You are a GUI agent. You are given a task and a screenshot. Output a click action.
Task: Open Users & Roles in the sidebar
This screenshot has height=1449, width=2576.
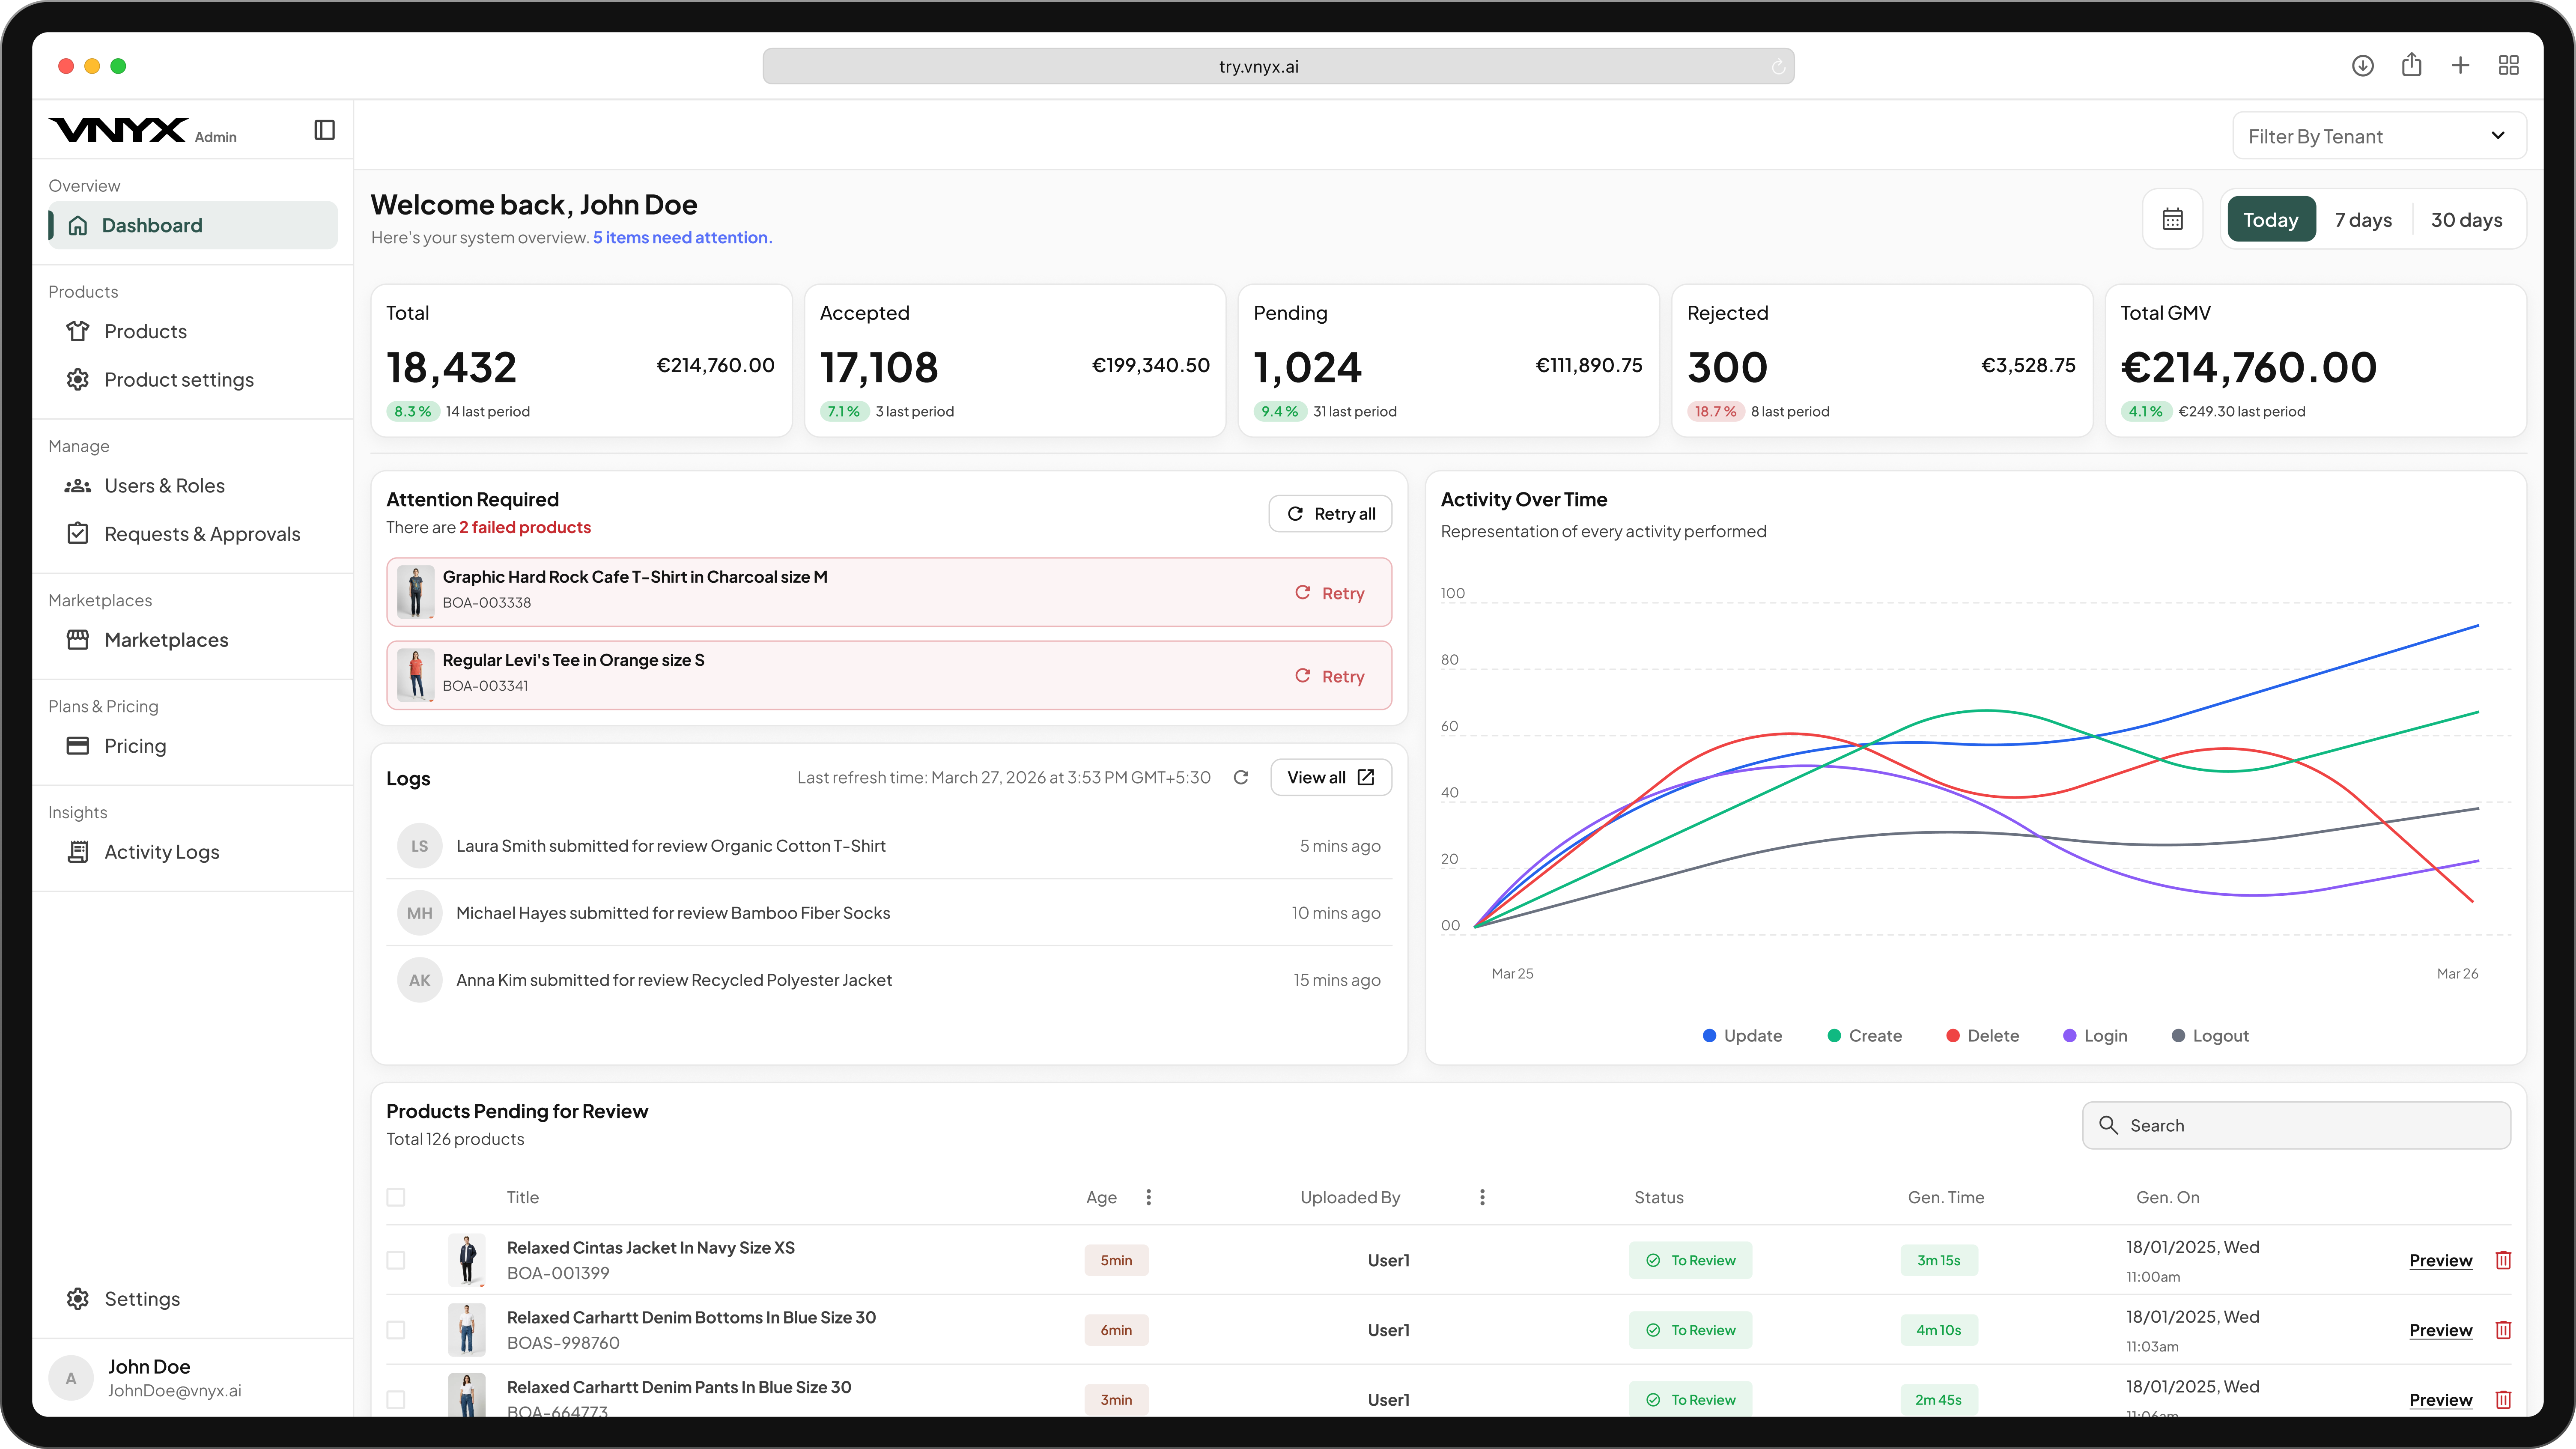[193, 486]
